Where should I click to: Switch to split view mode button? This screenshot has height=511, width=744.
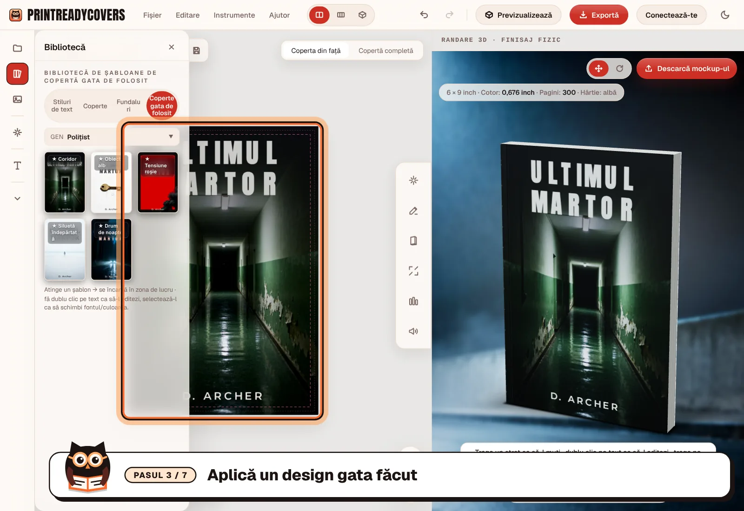tap(319, 15)
